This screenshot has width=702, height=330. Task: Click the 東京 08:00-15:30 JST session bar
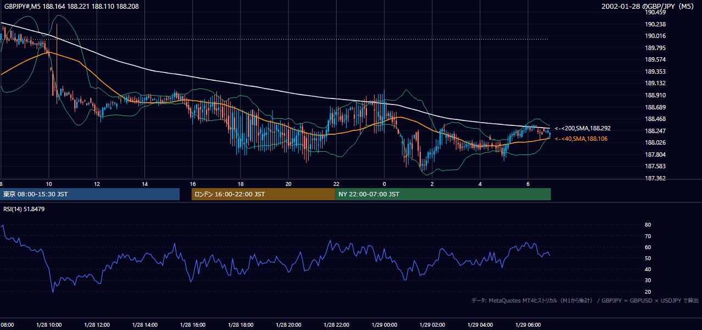click(90, 194)
